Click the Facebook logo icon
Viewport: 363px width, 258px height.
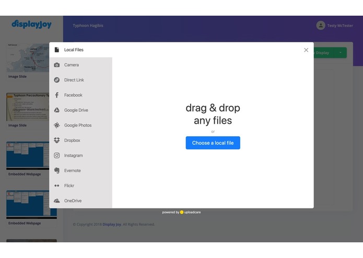(x=57, y=95)
